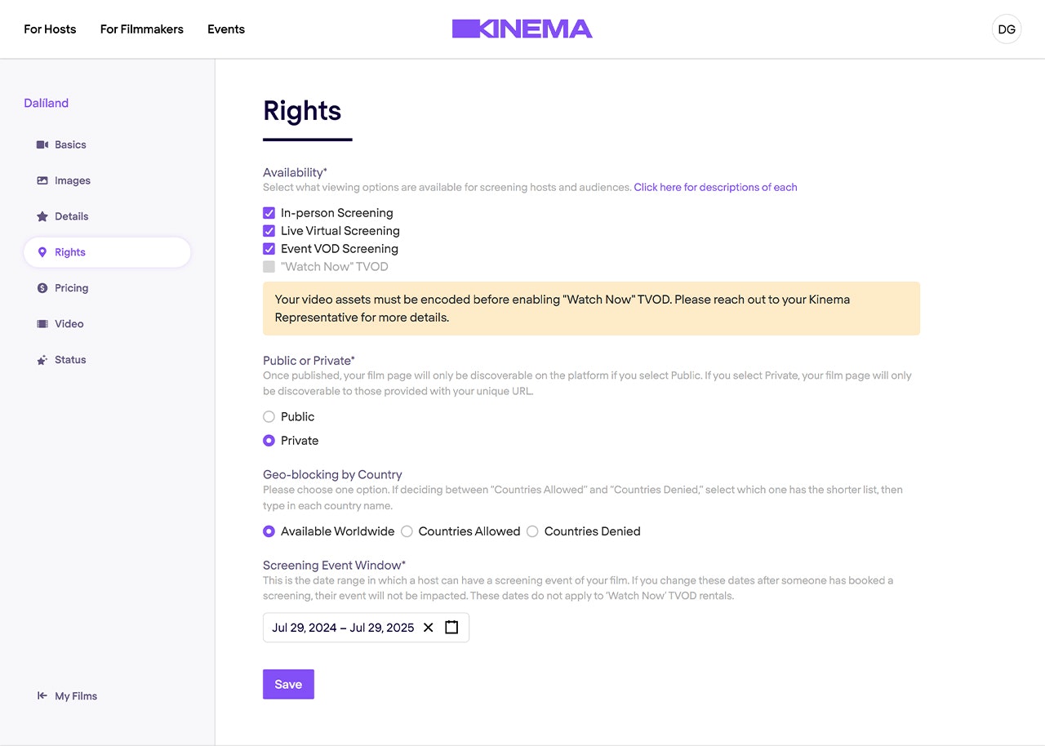
Task: Clear the screening date range with X
Action: [x=428, y=628]
